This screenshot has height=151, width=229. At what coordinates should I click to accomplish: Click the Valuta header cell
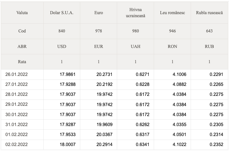[x=22, y=13]
